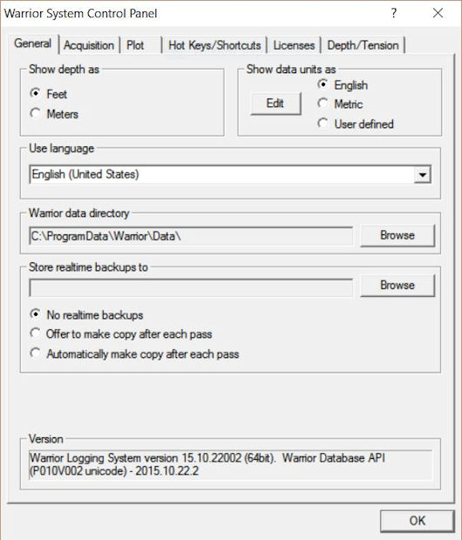Viewport: 462px width, 540px height.
Task: Close the Warrior System Control Panel
Action: tap(438, 13)
